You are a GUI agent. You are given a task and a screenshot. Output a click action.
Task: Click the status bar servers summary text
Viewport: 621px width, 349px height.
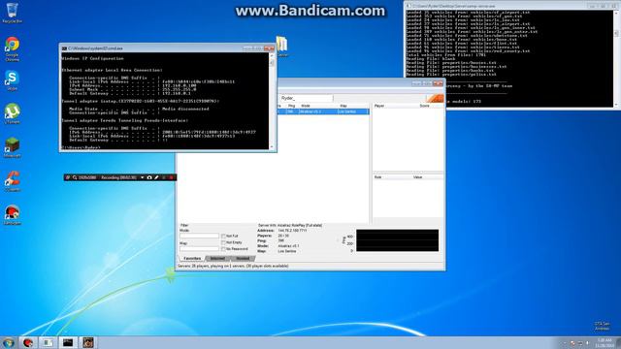pos(233,267)
